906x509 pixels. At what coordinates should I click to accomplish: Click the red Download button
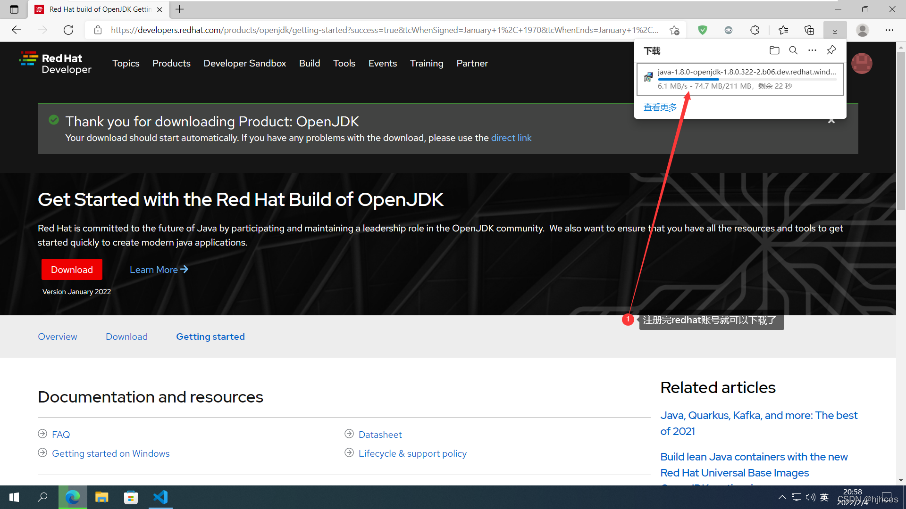point(72,270)
